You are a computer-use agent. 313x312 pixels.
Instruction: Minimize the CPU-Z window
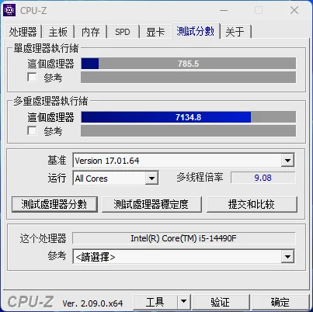224,11
